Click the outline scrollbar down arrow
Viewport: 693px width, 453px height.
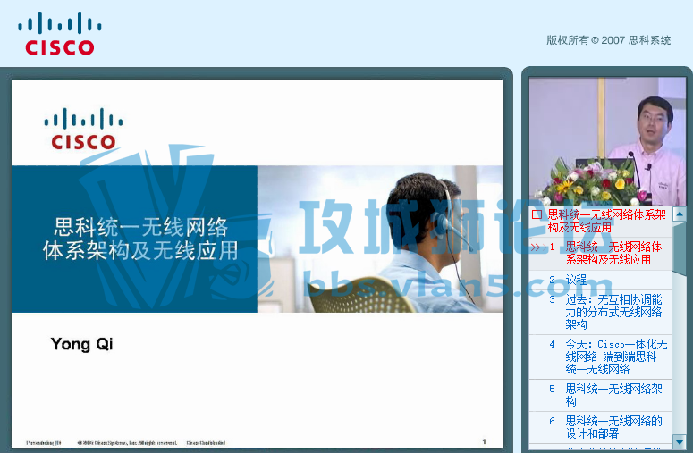(679, 440)
